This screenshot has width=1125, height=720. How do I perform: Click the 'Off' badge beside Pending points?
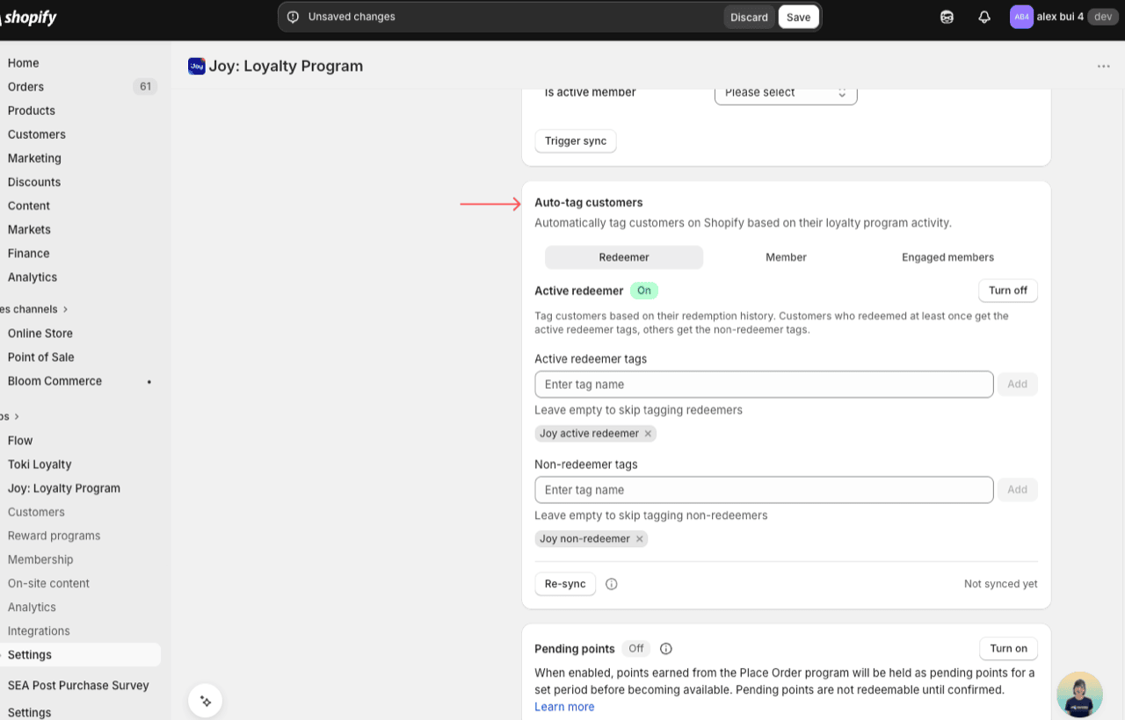(636, 649)
